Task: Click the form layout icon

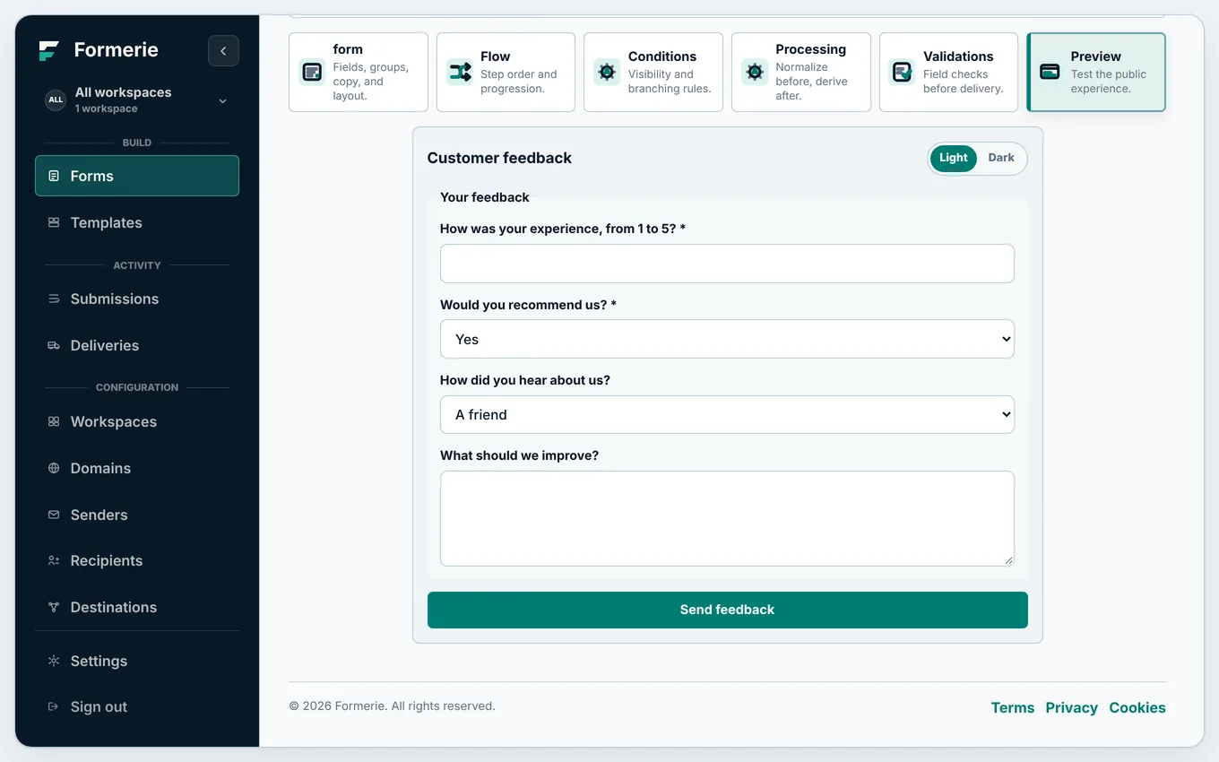Action: pos(312,72)
